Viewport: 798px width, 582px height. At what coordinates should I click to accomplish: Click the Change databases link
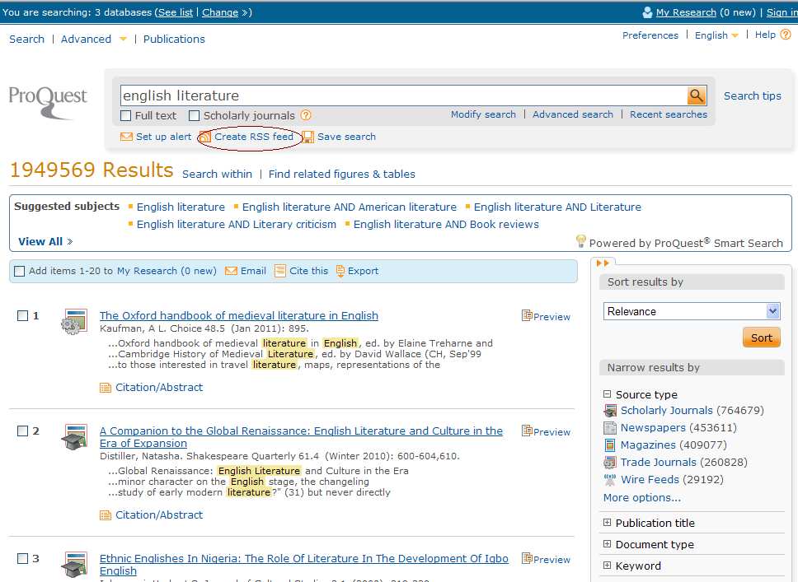point(220,12)
